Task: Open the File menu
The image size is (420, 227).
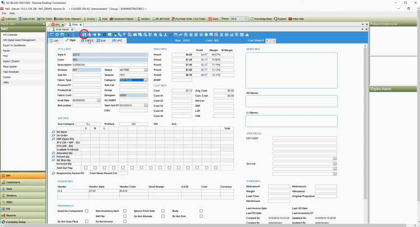Action: click(4, 13)
